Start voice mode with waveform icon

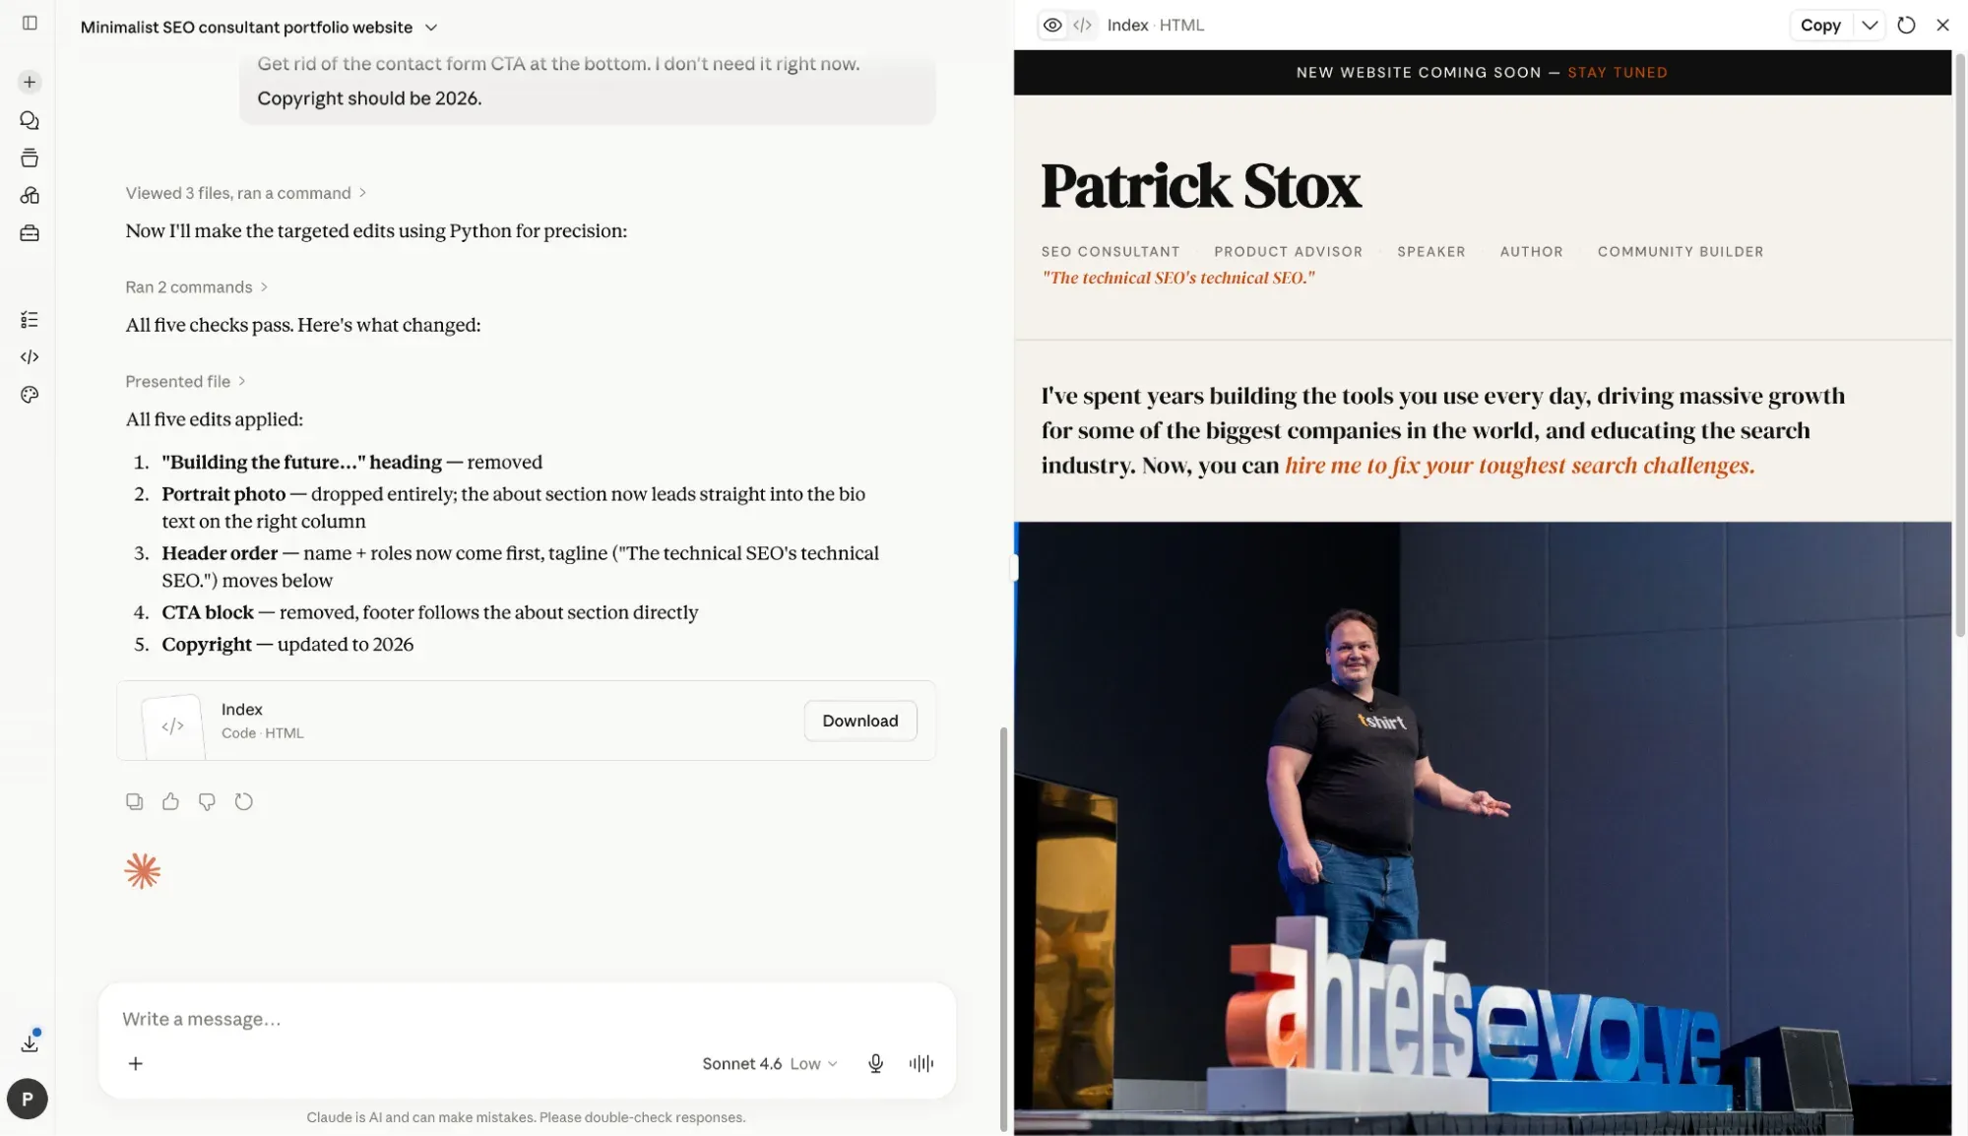921,1063
